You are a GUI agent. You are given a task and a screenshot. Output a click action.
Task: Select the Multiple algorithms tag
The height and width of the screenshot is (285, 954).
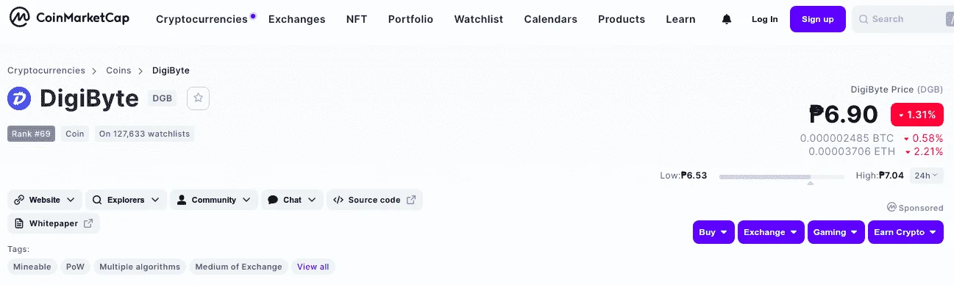[140, 267]
